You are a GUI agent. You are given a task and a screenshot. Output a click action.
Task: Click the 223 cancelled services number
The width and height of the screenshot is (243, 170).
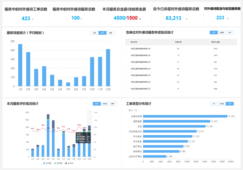pyautogui.click(x=220, y=18)
